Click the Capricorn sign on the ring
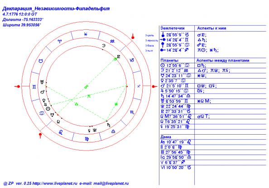269x188 pixels. [132, 60]
